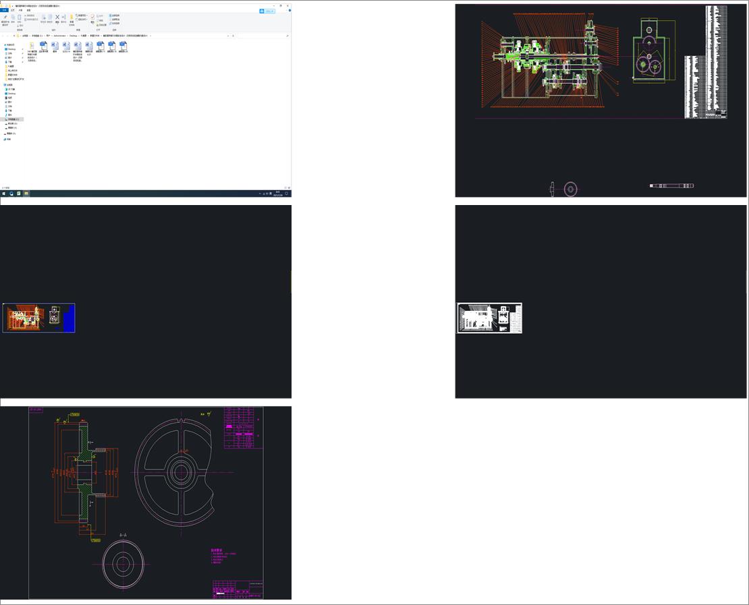Image resolution: width=749 pixels, height=605 pixels.
Task: Switch to the Share ribbon tab
Action: click(x=20, y=10)
